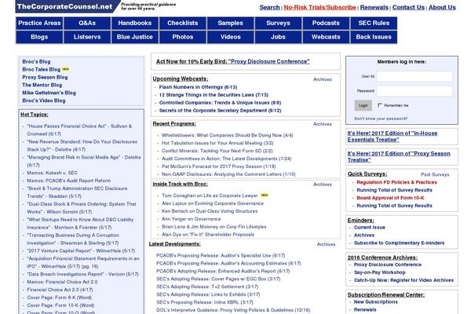Open In-House Essentials Treatise 2017 link
471x314 pixels.
tap(392, 137)
